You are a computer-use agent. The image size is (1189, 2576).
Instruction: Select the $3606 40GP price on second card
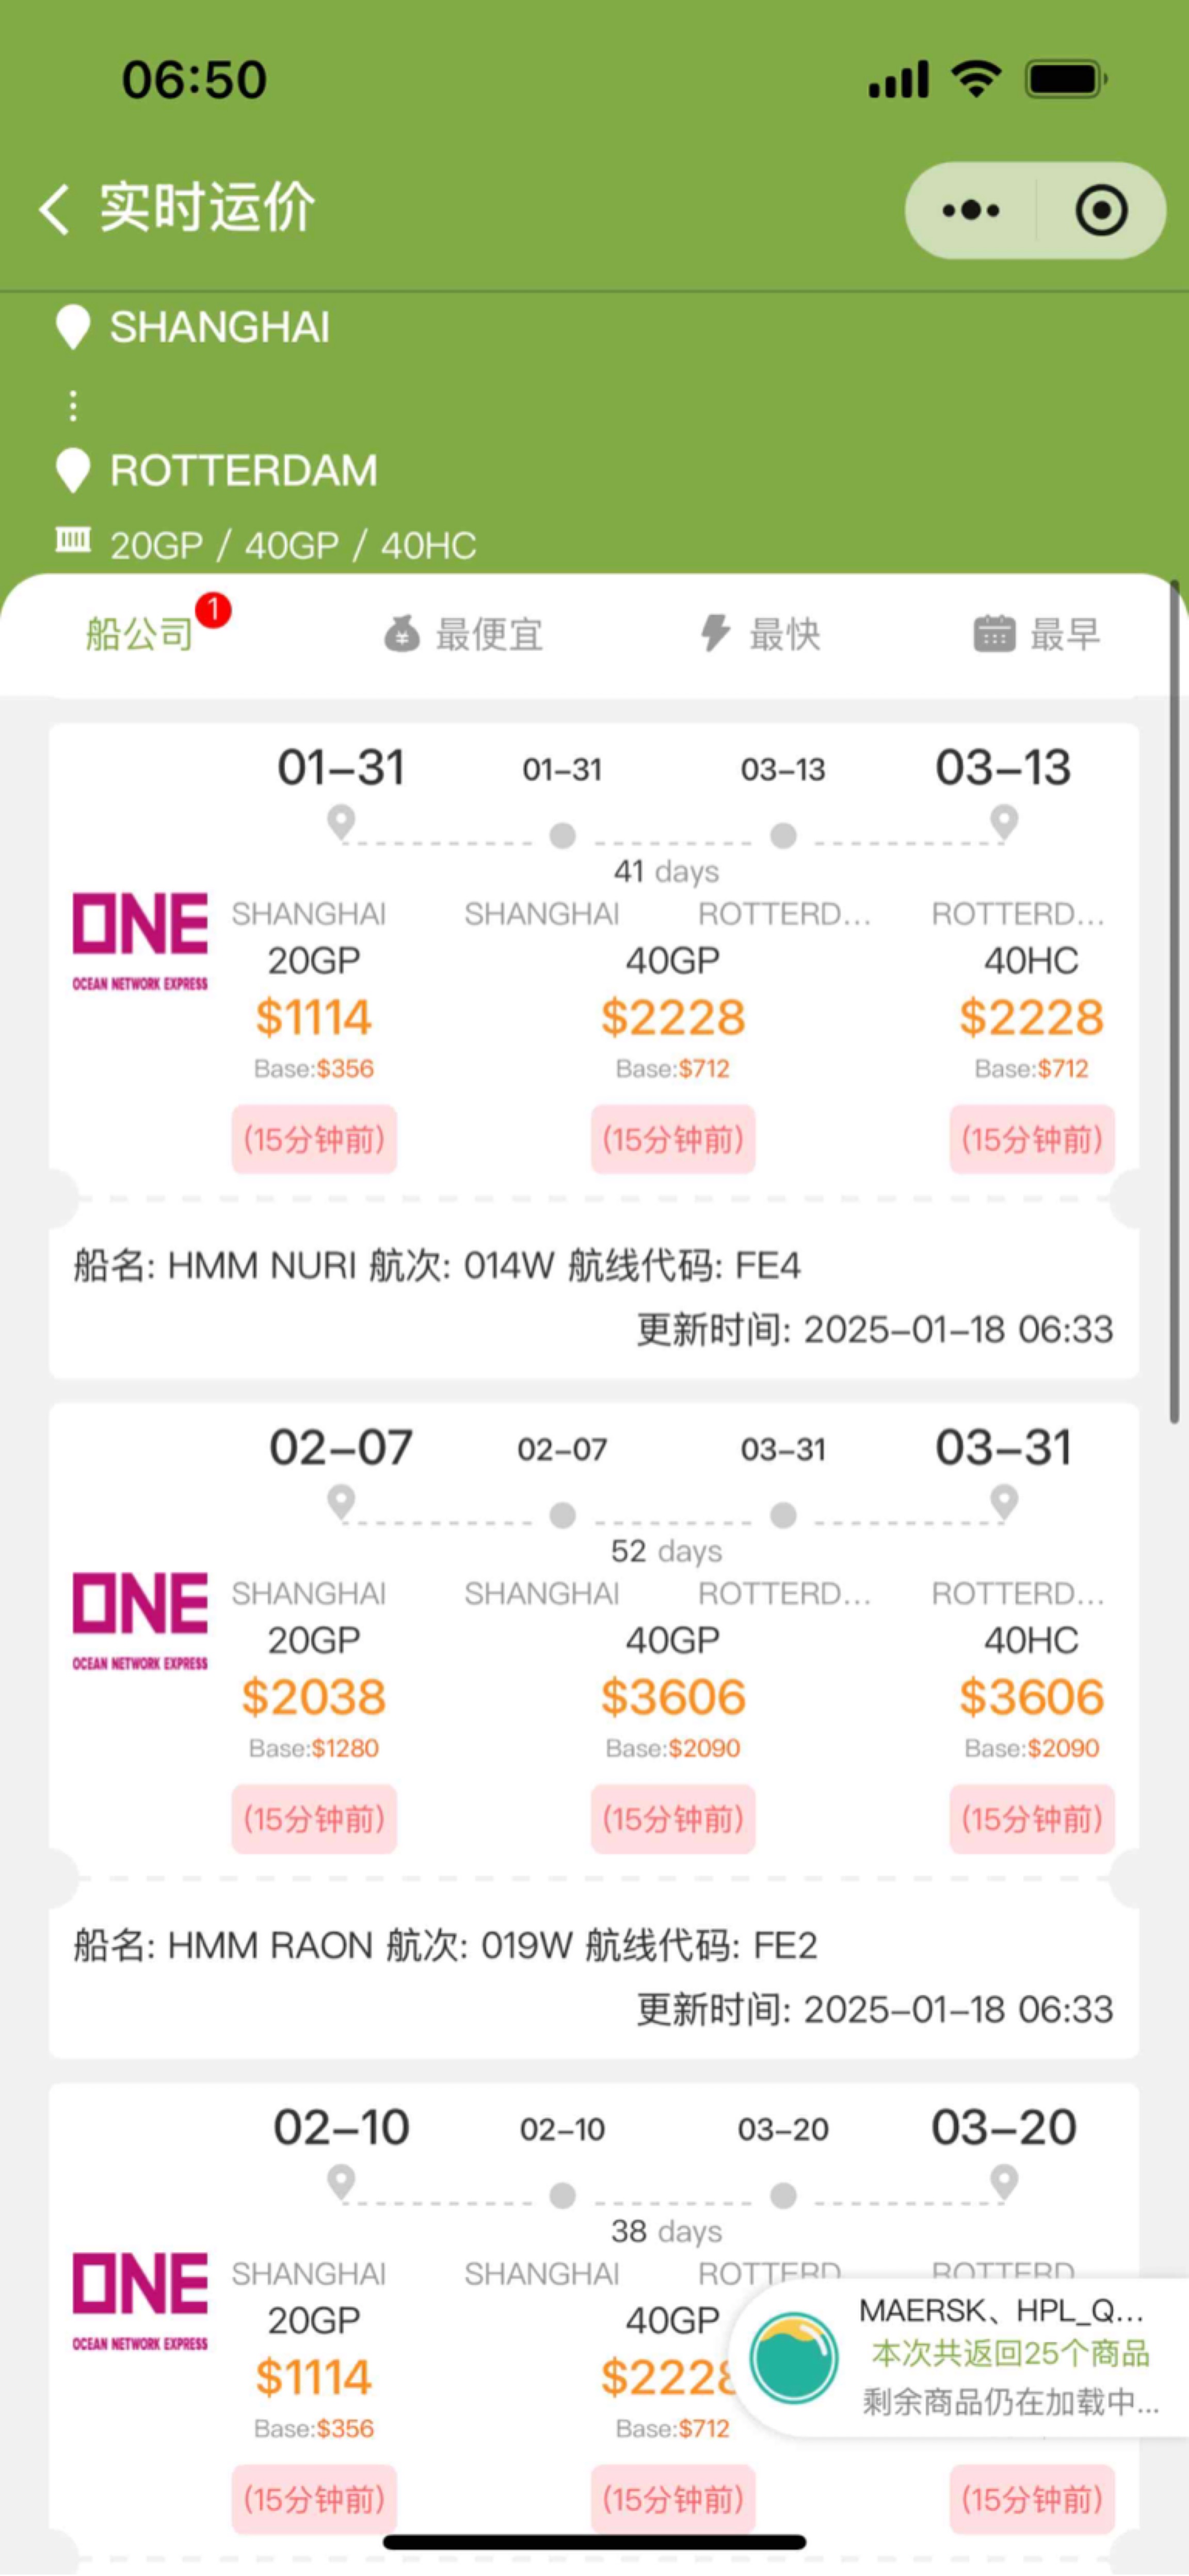point(672,1697)
